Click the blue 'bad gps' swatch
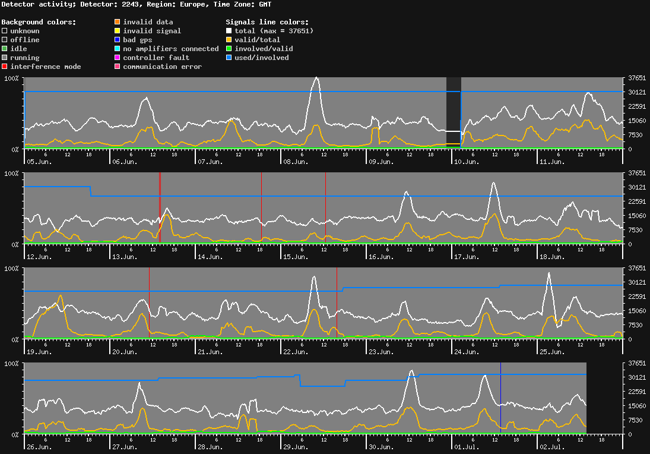The width and height of the screenshot is (650, 454). coord(118,39)
